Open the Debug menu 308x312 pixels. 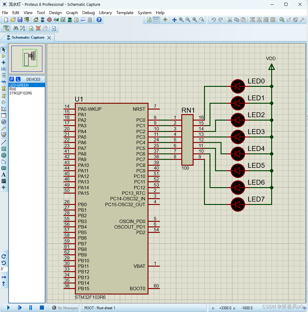tap(88, 13)
